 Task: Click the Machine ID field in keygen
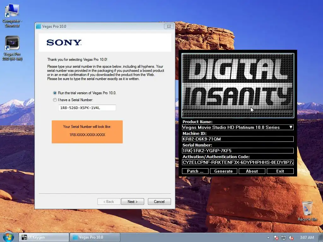click(x=238, y=139)
